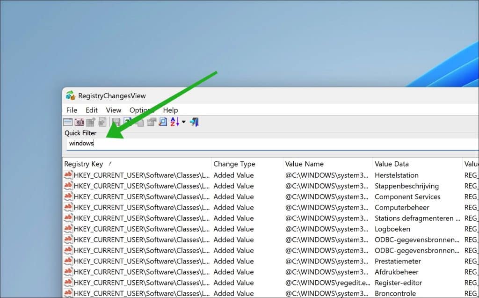Viewport: 479px width, 298px height.
Task: Select the Broncontrole value data cell
Action: [x=395, y=293]
